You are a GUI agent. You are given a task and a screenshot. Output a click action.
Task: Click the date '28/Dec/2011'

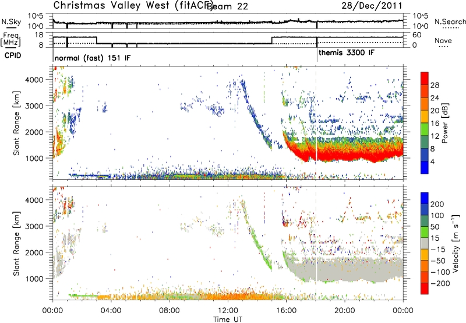(x=372, y=6)
